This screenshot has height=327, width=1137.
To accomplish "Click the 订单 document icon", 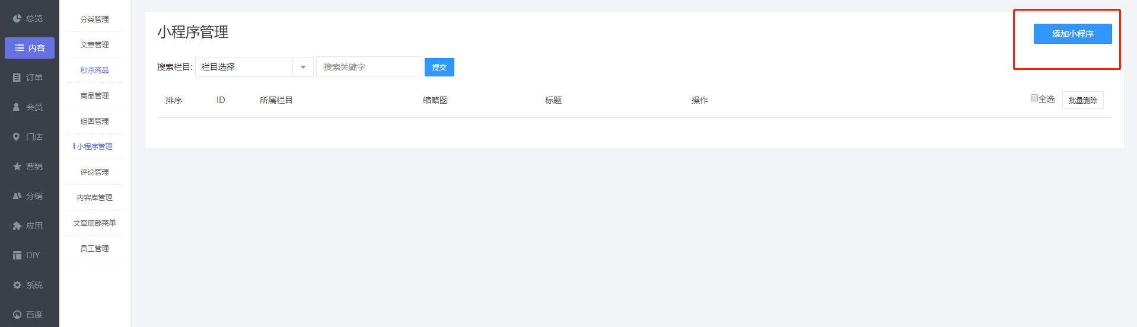I will coord(17,78).
